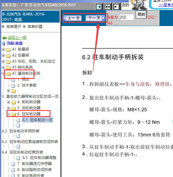The image size is (173, 177).
Task: Click the 拧紧力矩 9～12 Nm text
Action: click(x=125, y=122)
